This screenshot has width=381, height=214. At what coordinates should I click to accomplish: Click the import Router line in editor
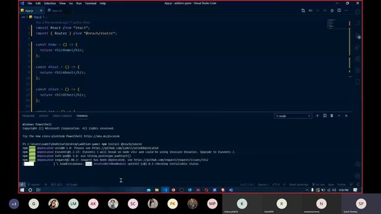76,33
